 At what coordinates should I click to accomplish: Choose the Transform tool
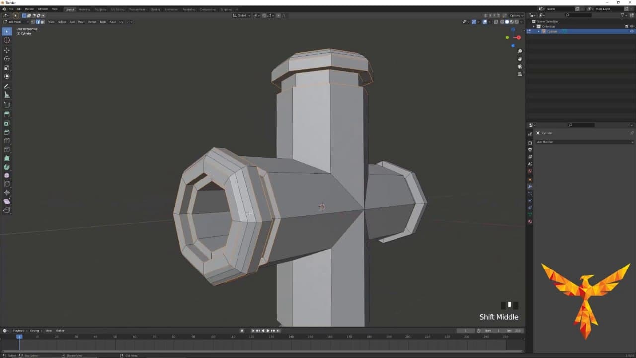point(7,76)
